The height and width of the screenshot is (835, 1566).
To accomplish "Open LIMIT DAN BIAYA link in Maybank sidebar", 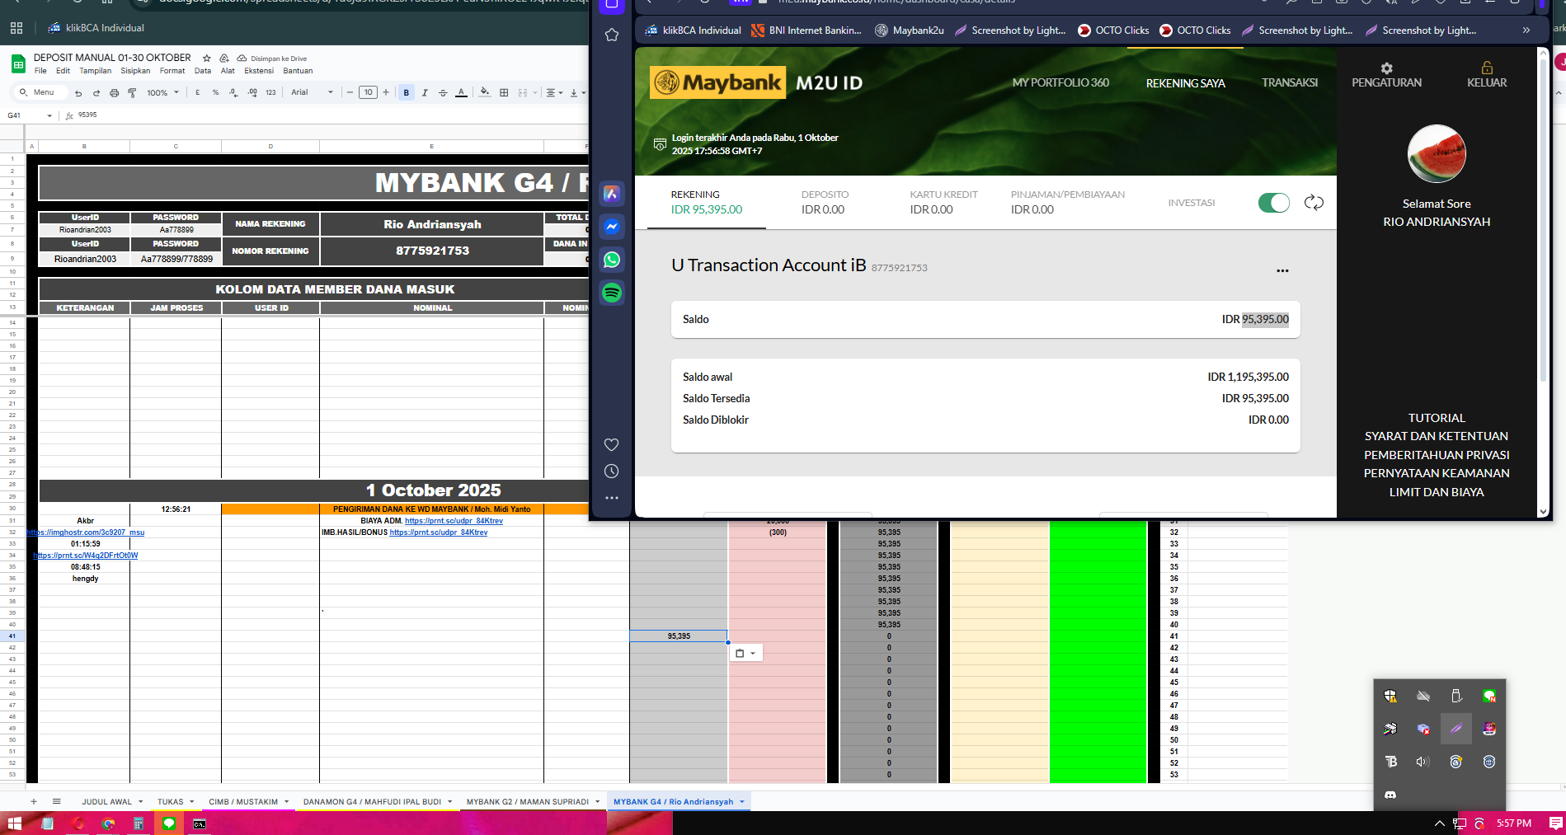I will [x=1437, y=492].
